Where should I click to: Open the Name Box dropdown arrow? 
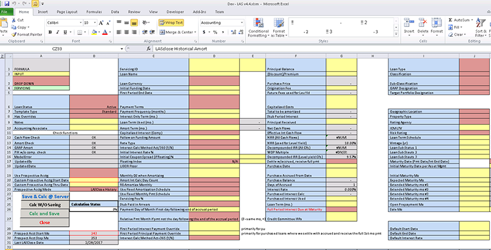(x=122, y=49)
